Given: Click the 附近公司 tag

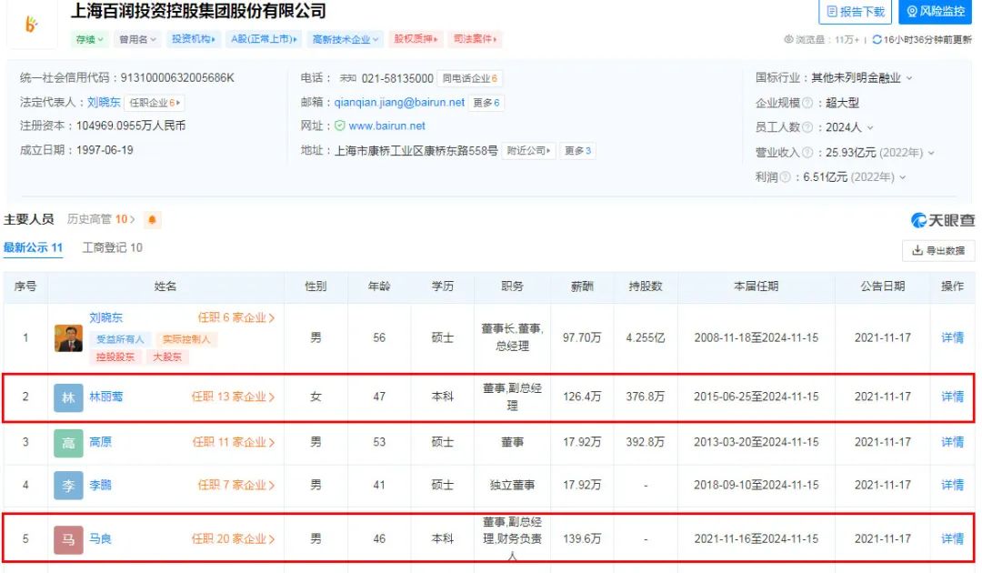Looking at the screenshot, I should [x=528, y=151].
